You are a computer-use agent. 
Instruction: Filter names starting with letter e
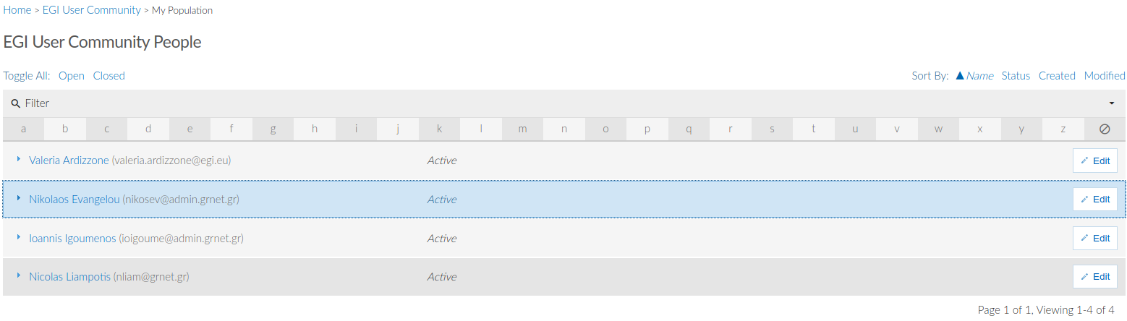tap(190, 129)
